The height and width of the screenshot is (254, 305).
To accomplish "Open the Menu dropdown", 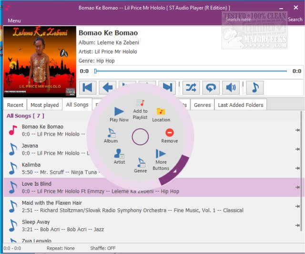I will tap(14, 21).
